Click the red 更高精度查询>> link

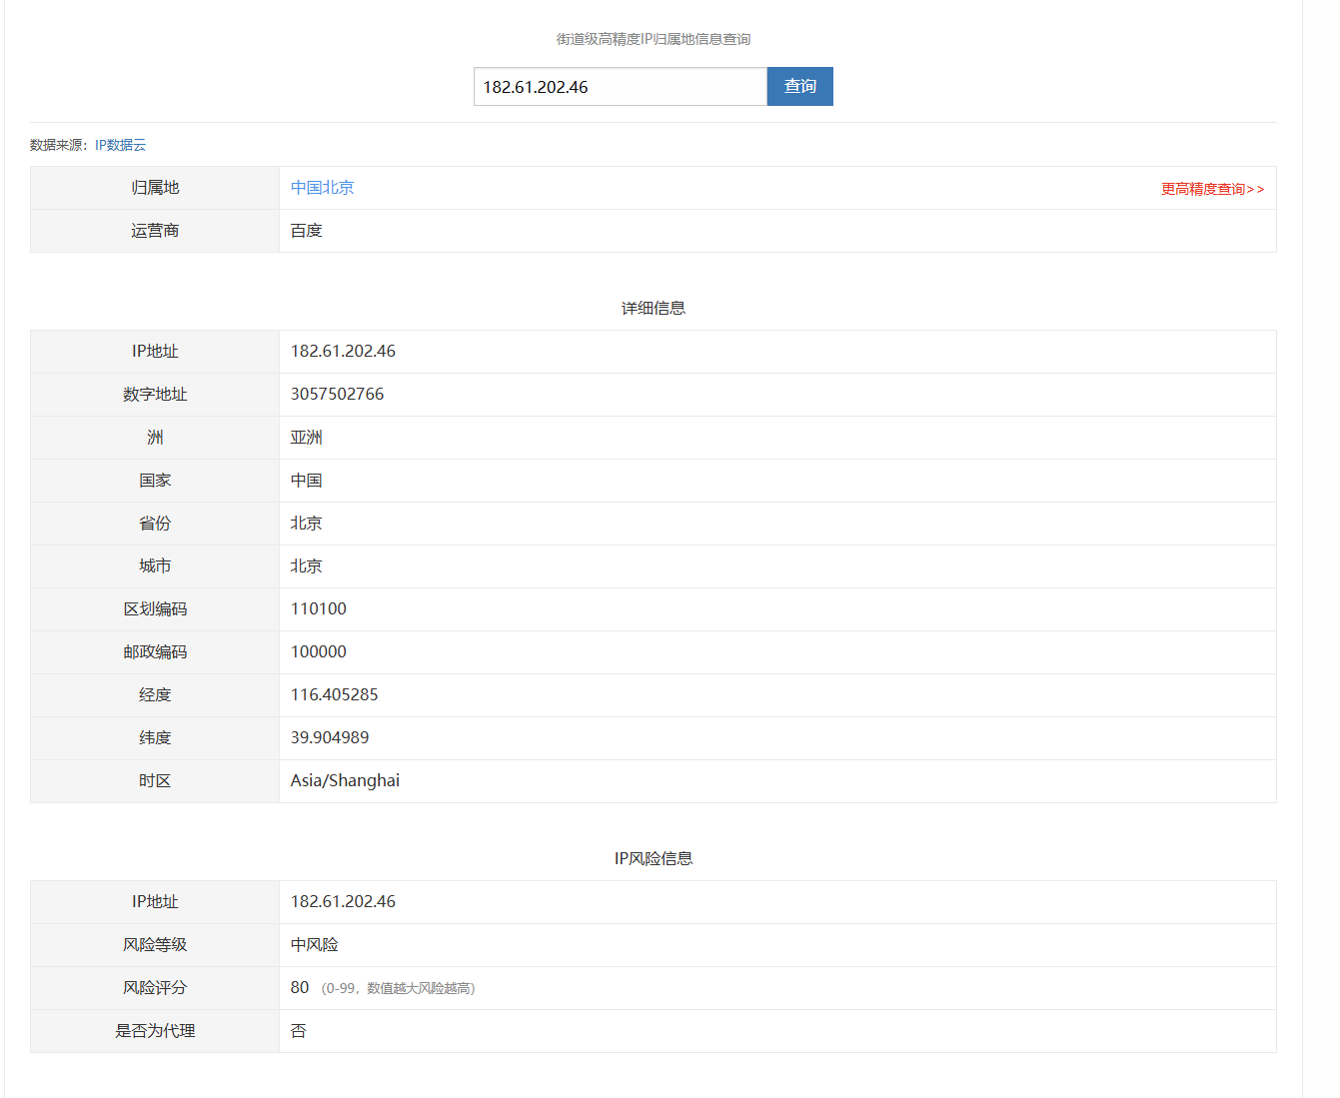1212,189
